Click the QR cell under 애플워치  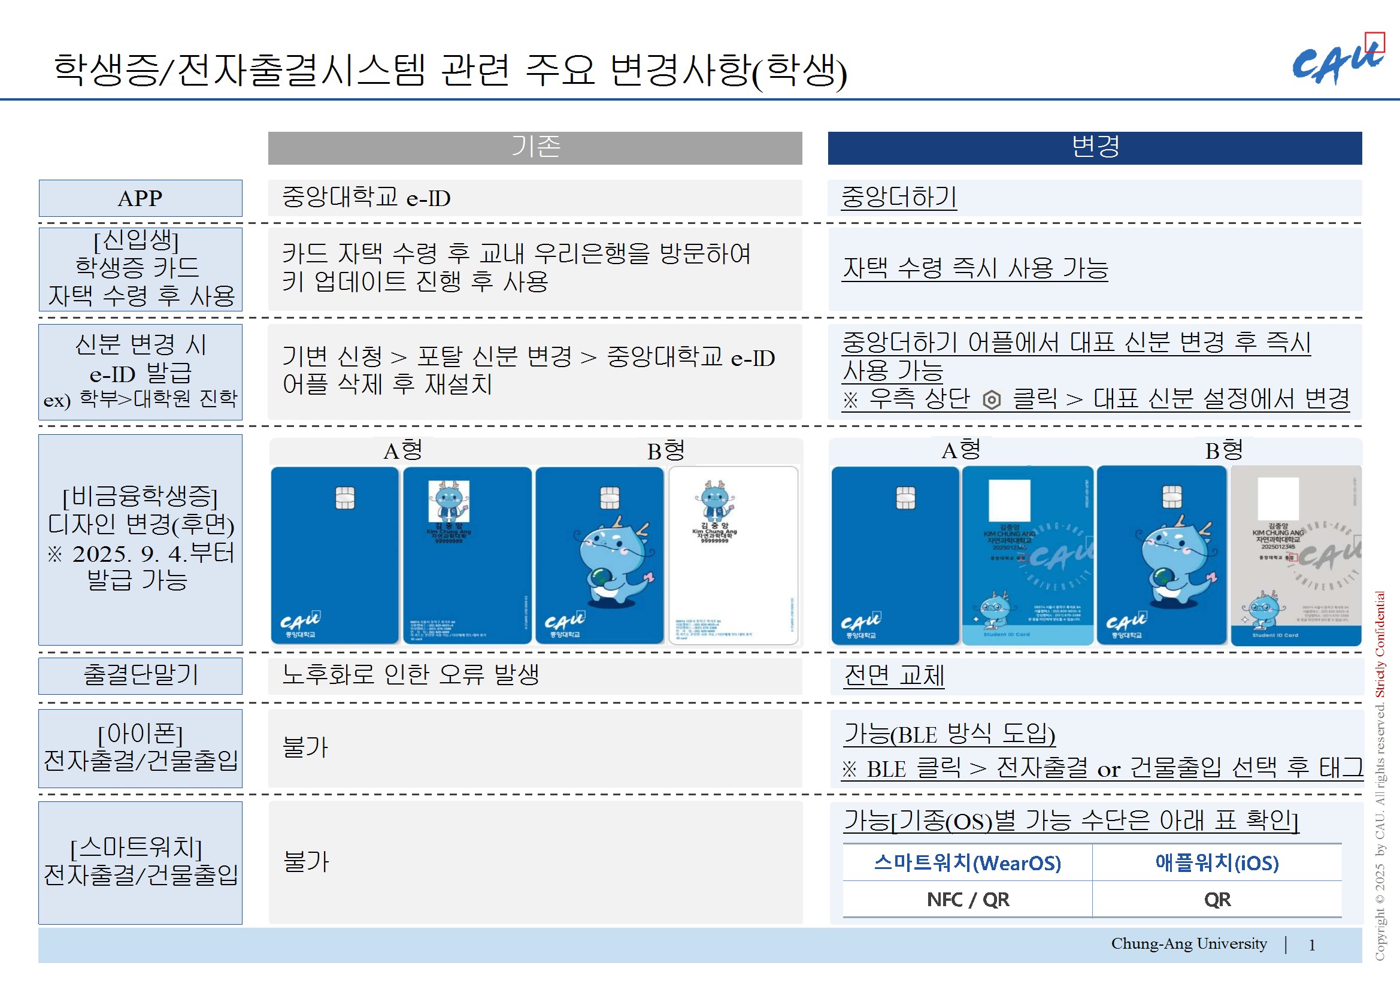tap(1217, 899)
